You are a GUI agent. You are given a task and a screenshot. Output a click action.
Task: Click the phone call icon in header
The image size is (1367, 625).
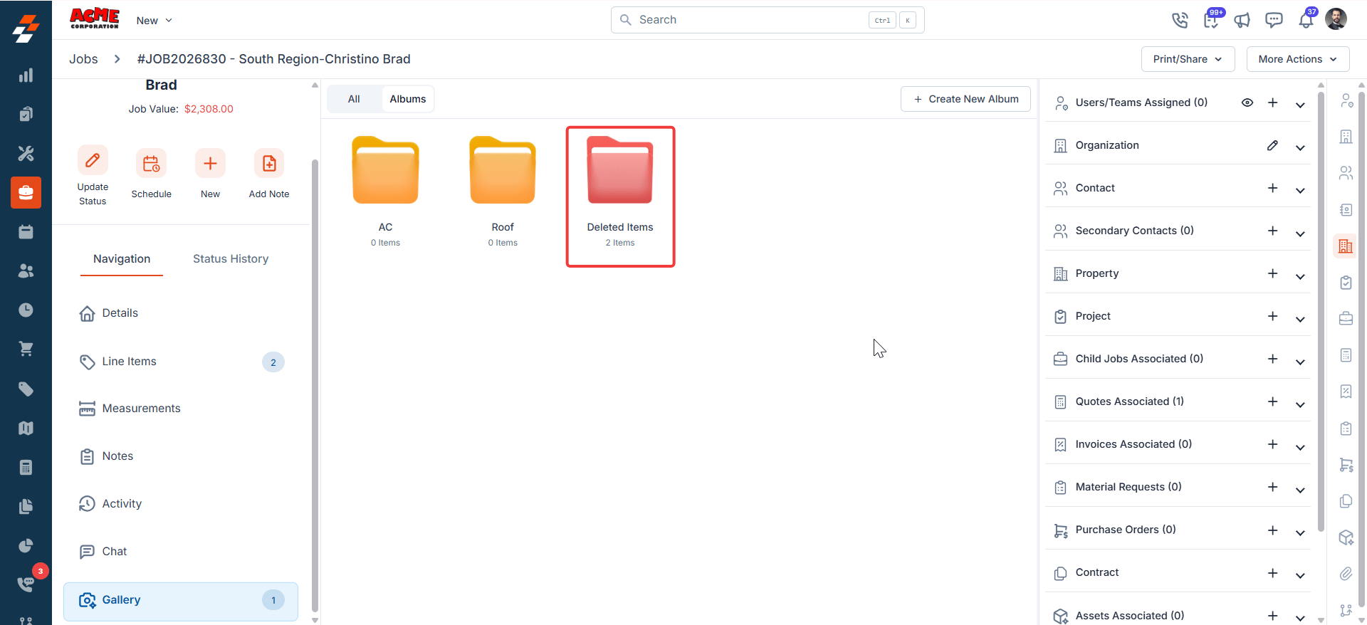pyautogui.click(x=1180, y=20)
